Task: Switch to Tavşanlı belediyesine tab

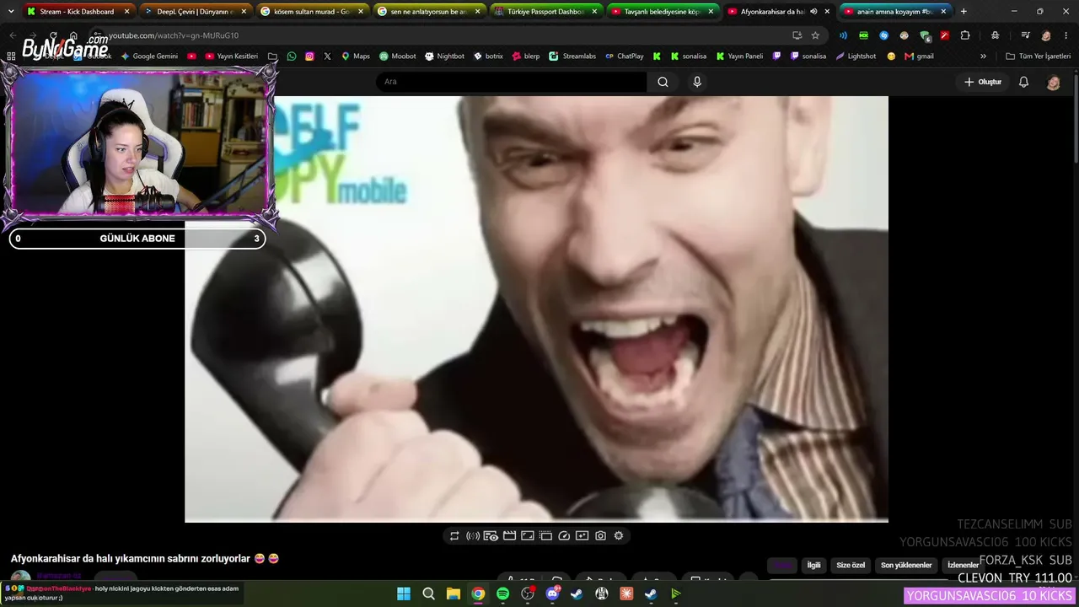Action: (x=662, y=12)
